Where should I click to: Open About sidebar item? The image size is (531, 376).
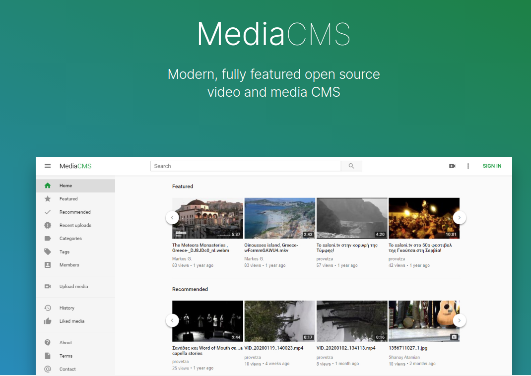(x=75, y=343)
